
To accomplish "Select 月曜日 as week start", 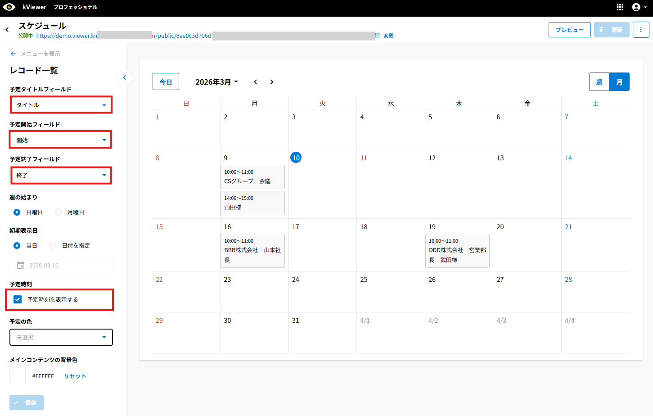I will [x=58, y=212].
